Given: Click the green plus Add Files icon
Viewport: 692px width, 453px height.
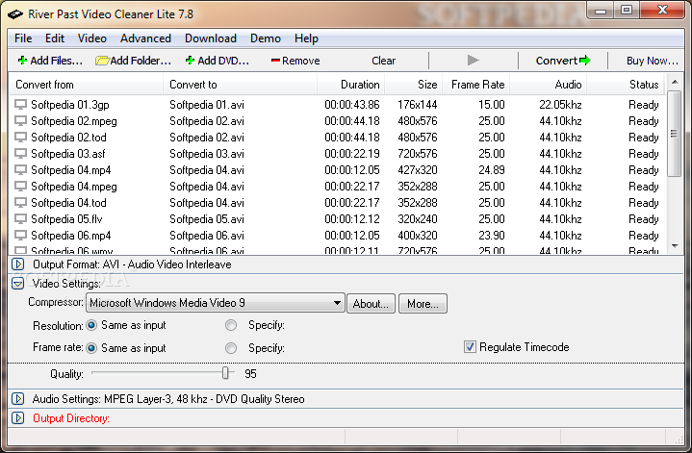Looking at the screenshot, I should pos(22,61).
